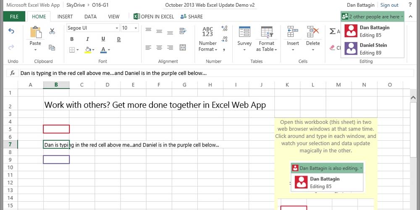The image size is (420, 210).
Task: Select the red-outlined cell B5
Action: (56, 129)
